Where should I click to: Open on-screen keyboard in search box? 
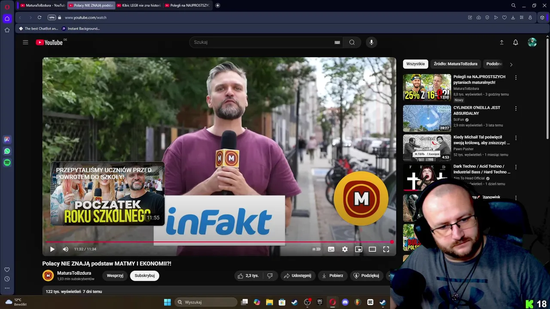[337, 42]
